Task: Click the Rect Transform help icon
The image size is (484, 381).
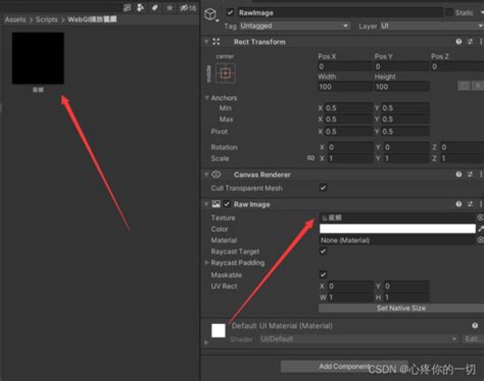Action: (x=458, y=42)
